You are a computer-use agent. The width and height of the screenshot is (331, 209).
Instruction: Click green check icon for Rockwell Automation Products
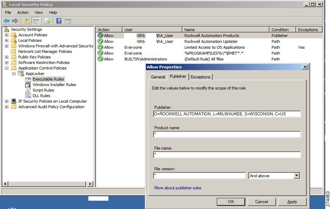(x=100, y=35)
